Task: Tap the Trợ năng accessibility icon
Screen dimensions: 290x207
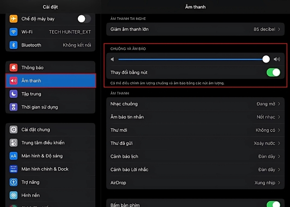Action: coord(14,182)
